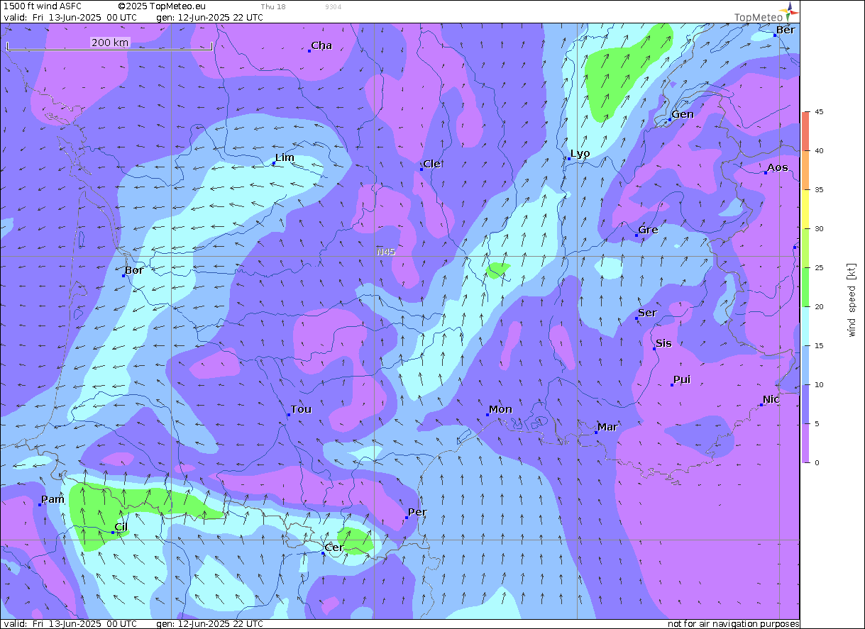
Task: Click the 'Gen' city label
Action: point(683,114)
